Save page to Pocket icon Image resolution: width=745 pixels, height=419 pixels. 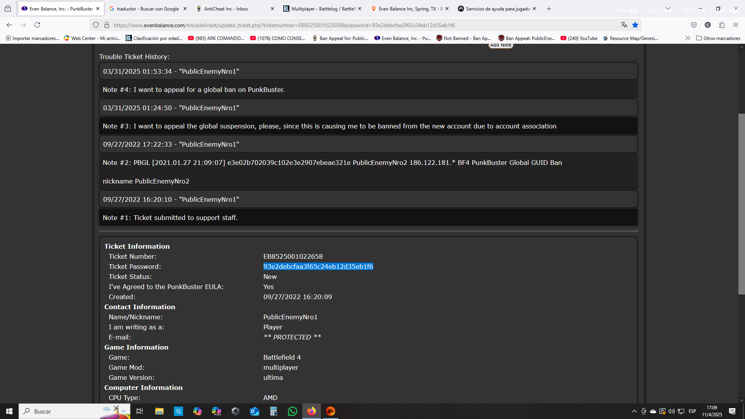[694, 25]
